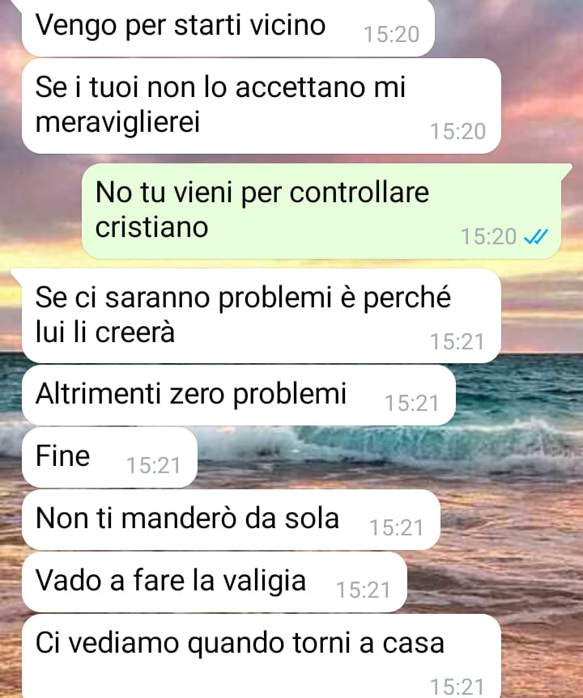Tap the 15:21 timestamp beside "Fine"
The width and height of the screenshot is (583, 698).
[x=153, y=466]
